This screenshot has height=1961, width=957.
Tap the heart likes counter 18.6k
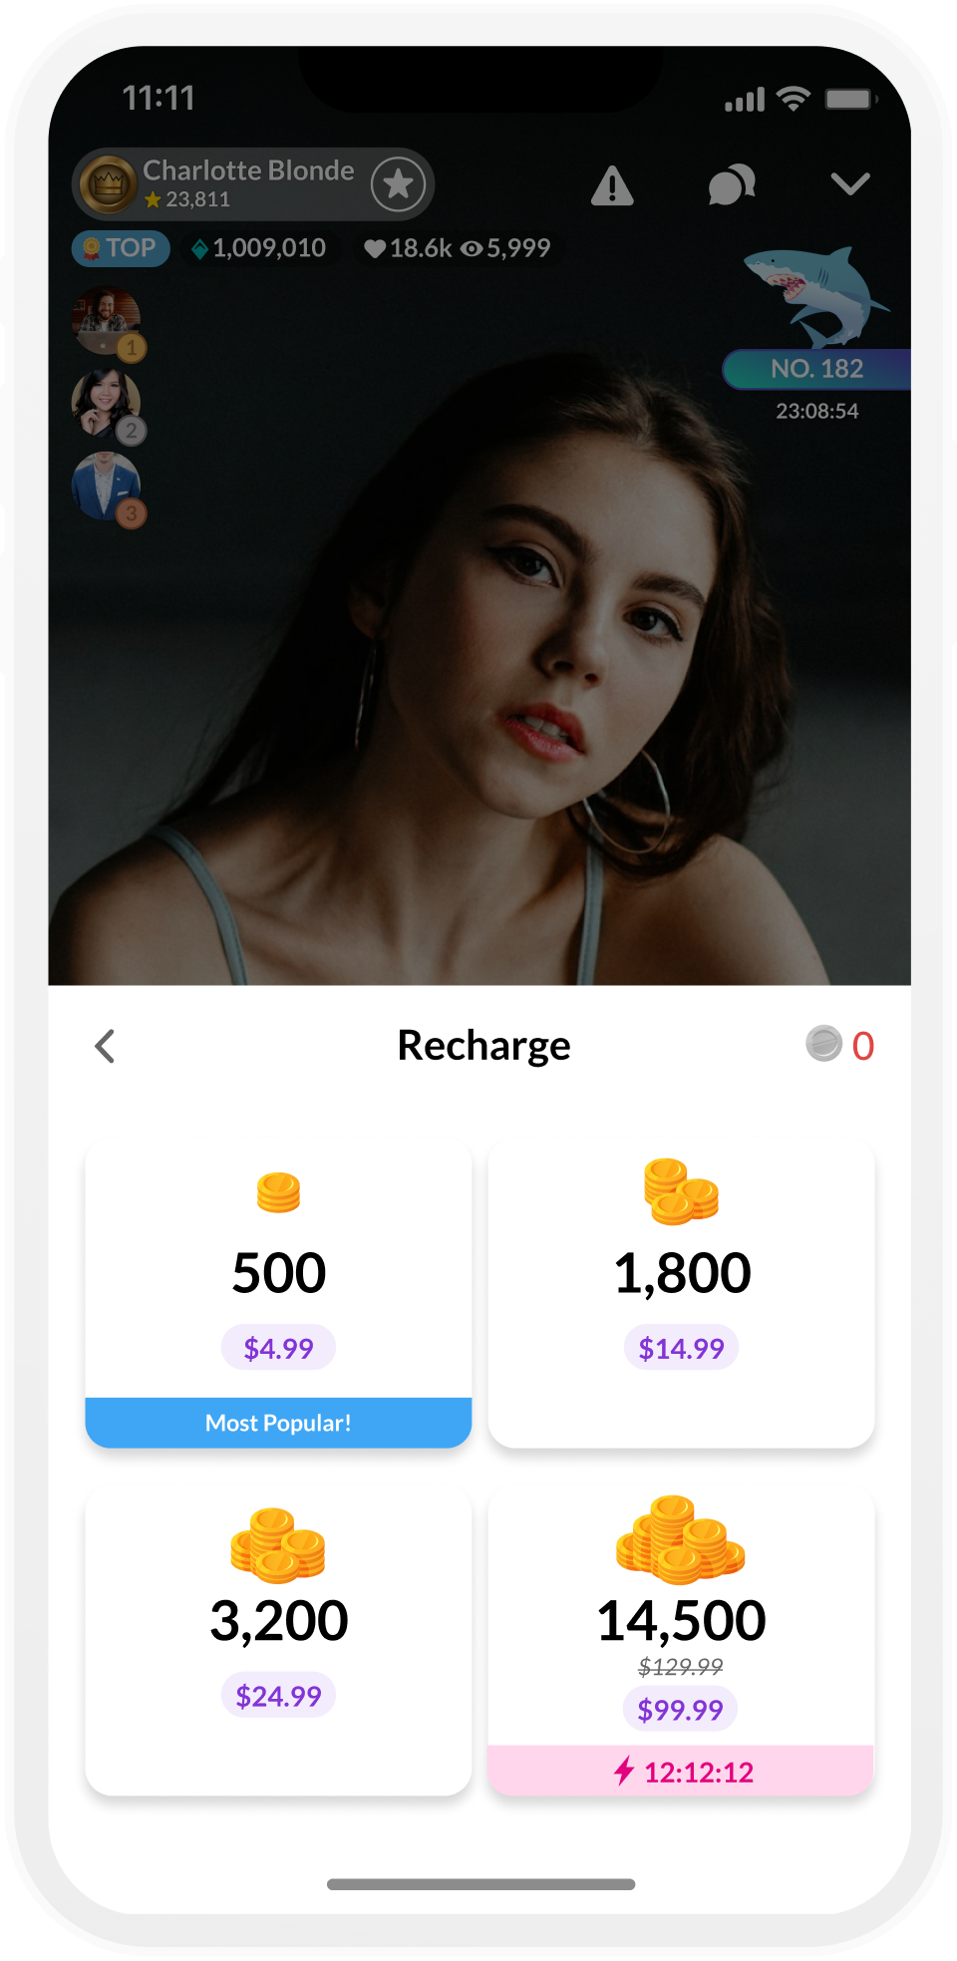point(408,248)
